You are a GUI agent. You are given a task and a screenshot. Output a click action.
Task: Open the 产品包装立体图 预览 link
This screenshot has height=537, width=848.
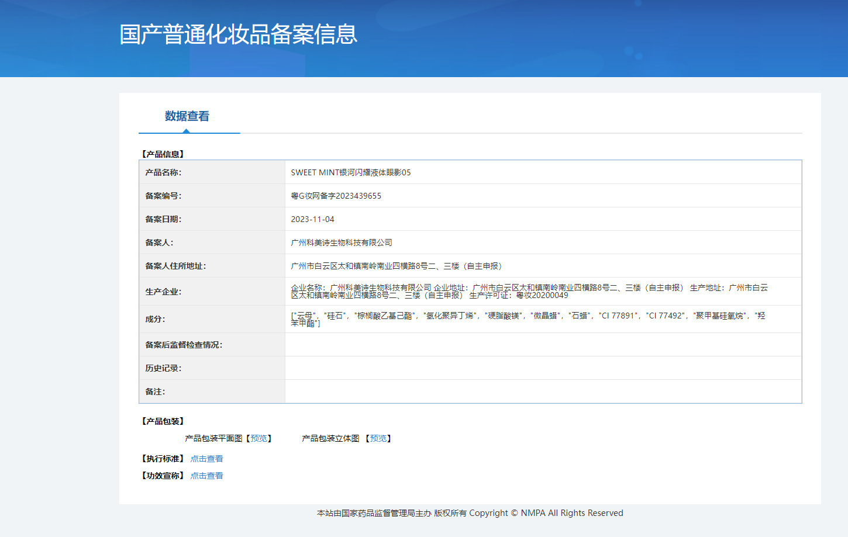[378, 438]
